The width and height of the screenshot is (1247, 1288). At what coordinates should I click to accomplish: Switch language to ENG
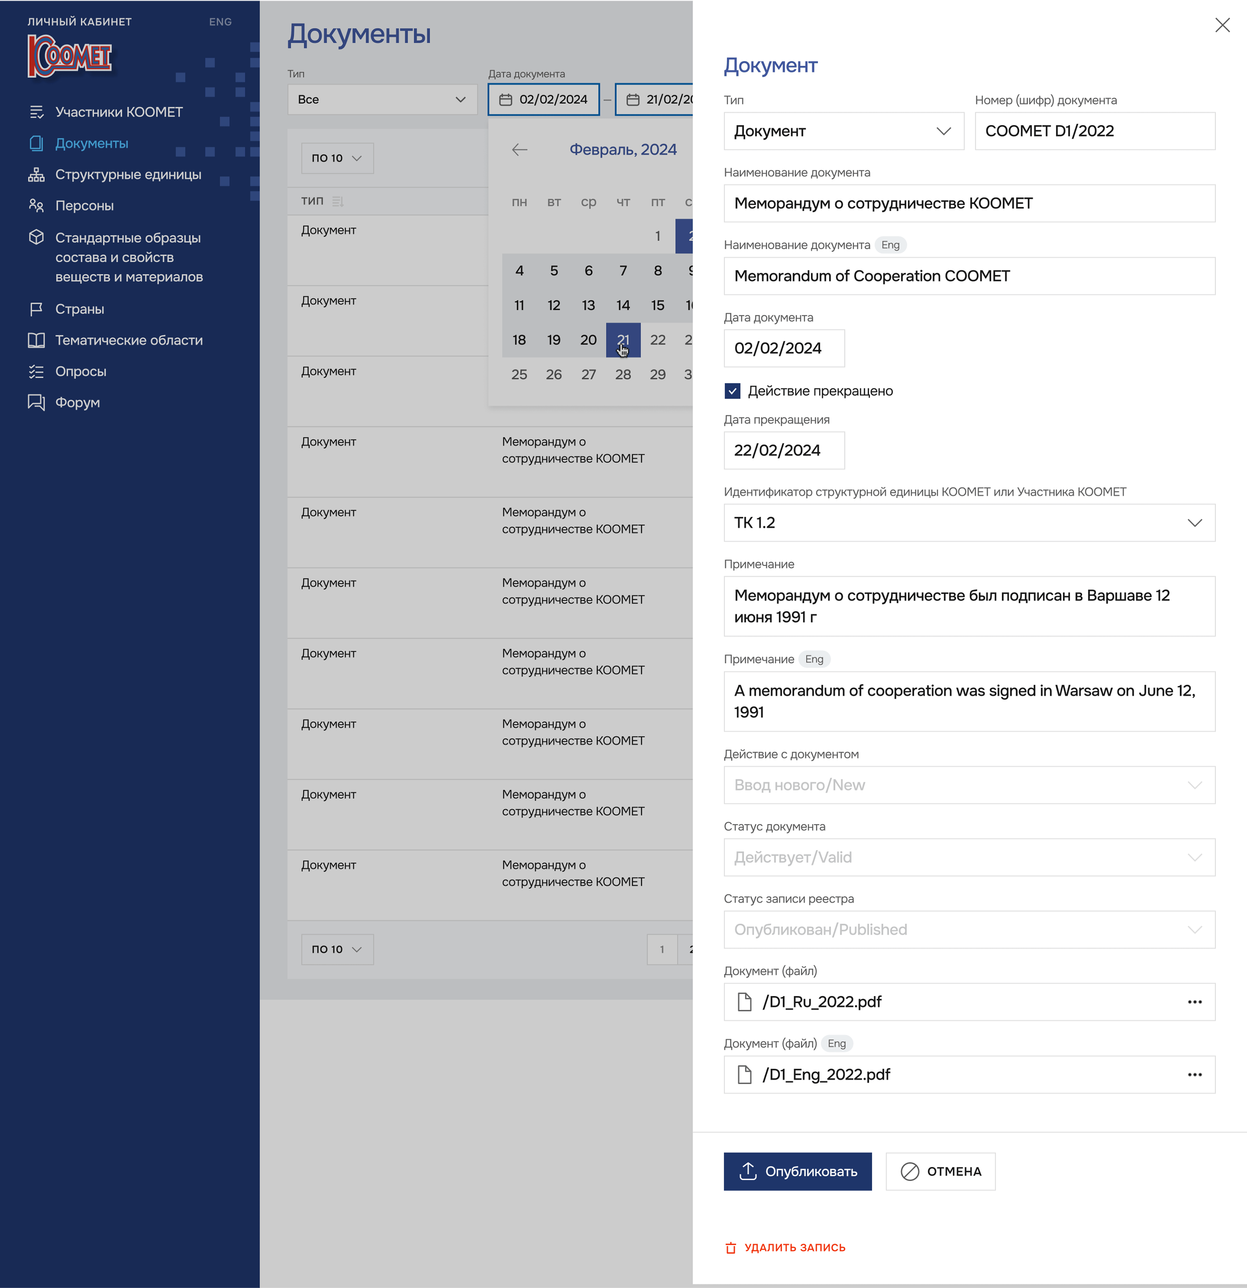(220, 22)
